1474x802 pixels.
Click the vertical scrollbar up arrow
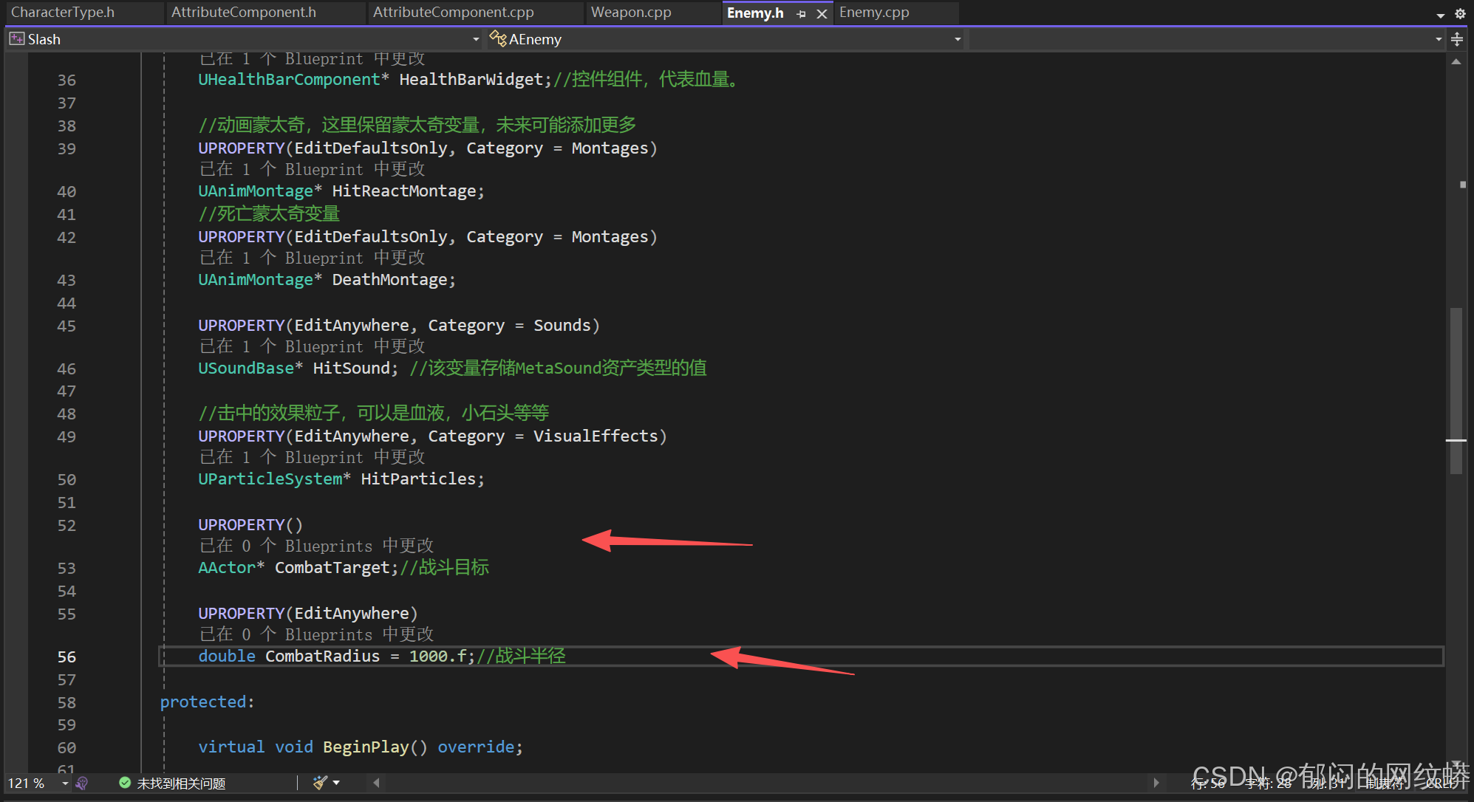tap(1456, 62)
